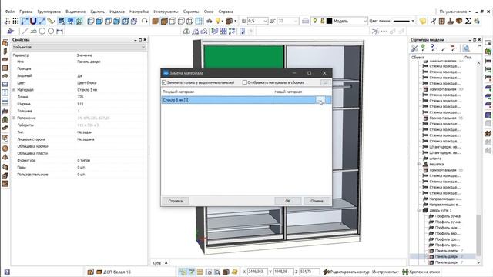This screenshot has height=277, width=493.
Task: Click Отмена in the Замена материала dialog
Action: click(x=317, y=201)
